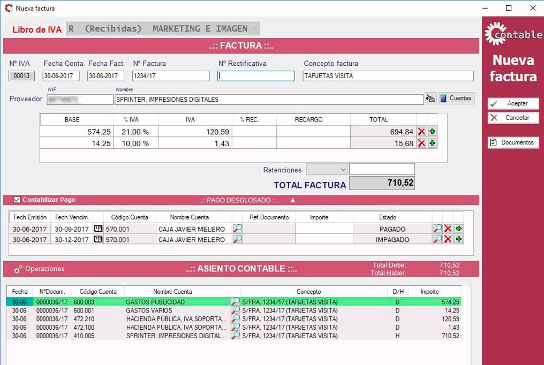Search account in the PAGADO payment row
Viewport: 544px width, 365px height.
point(237,229)
